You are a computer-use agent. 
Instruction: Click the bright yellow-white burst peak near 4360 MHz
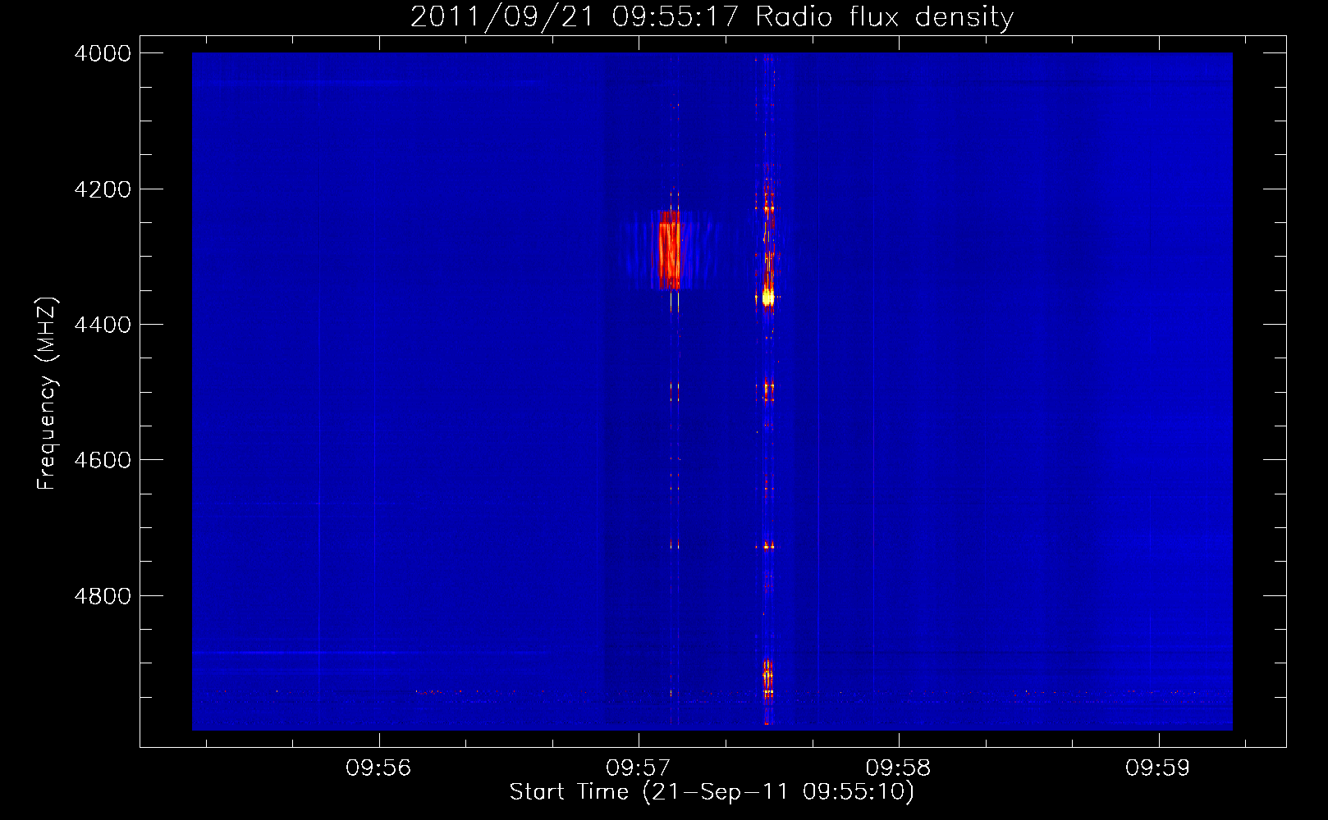(768, 297)
